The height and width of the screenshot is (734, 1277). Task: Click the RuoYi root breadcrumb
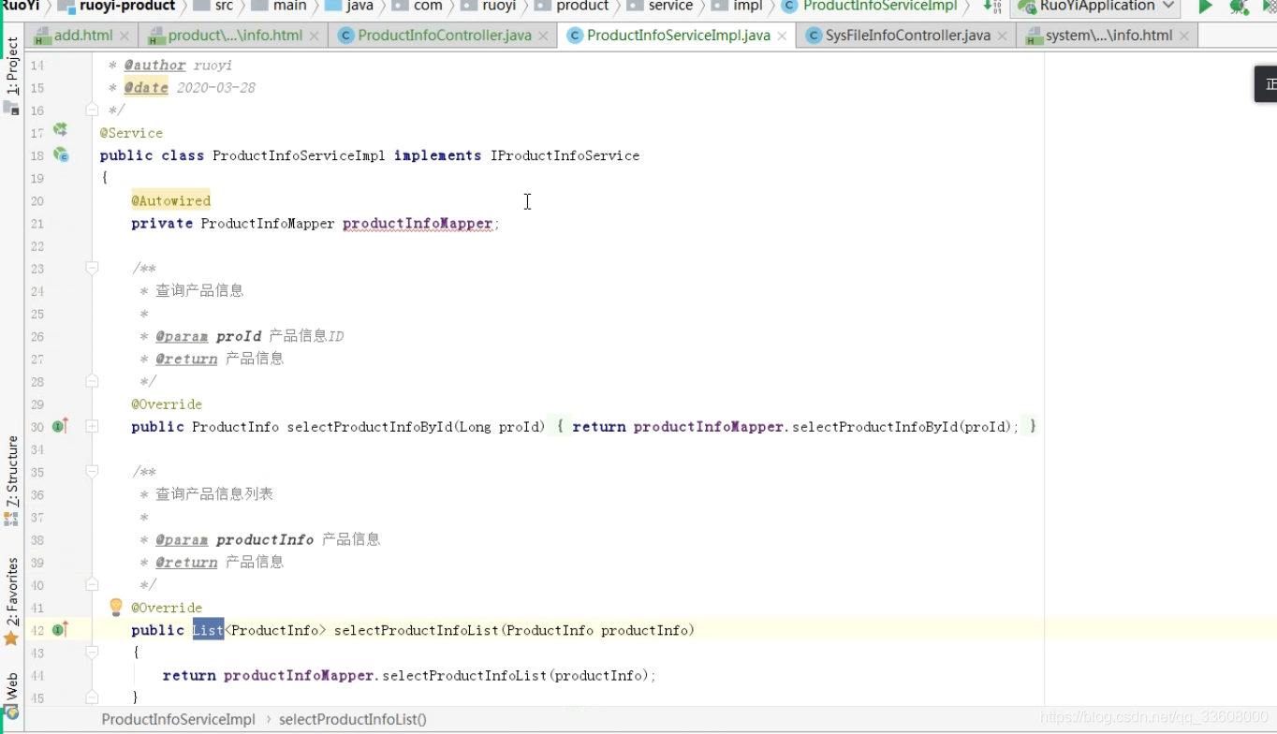pos(20,7)
